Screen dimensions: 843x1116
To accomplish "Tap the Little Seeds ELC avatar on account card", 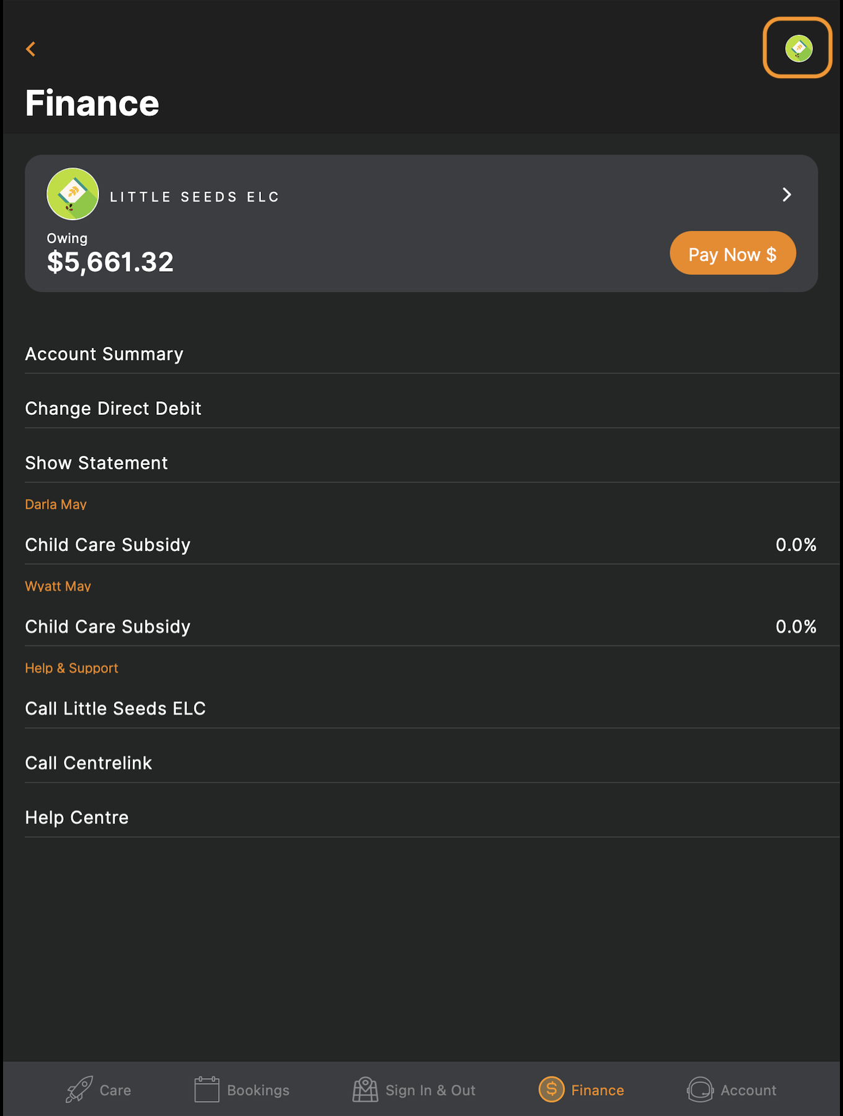I will 73,194.
